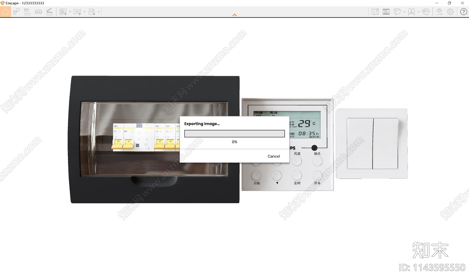Open general settings gear icon
The width and height of the screenshot is (469, 279).
point(450,12)
